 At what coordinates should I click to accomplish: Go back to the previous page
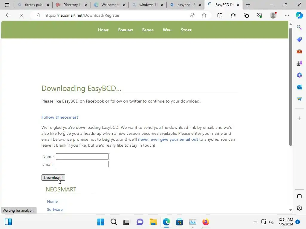pos(8,15)
